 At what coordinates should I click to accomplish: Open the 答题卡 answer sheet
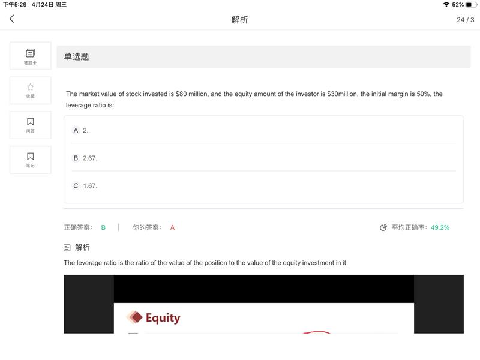tap(31, 56)
